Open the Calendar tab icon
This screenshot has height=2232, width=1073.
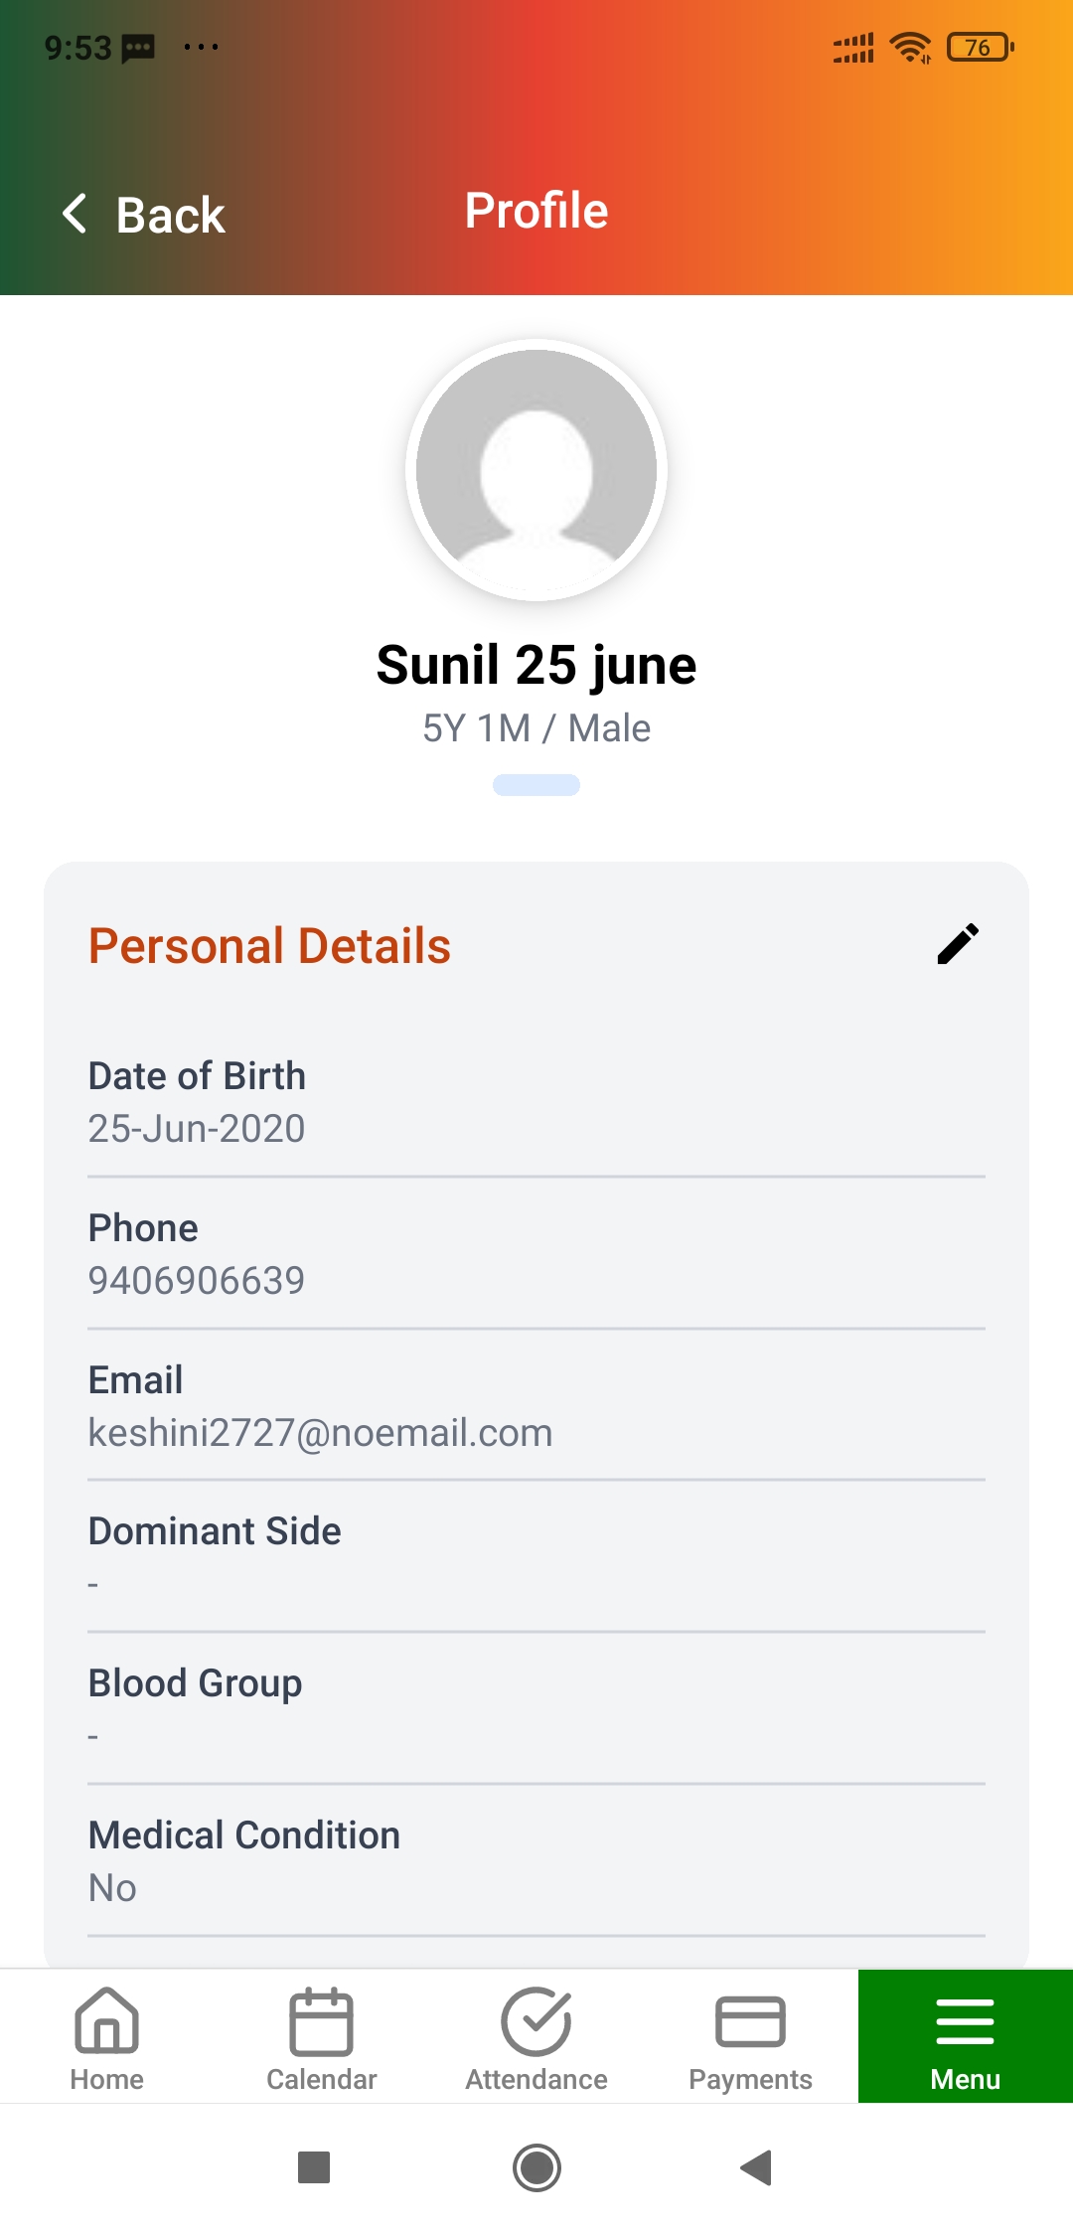coord(321,2020)
